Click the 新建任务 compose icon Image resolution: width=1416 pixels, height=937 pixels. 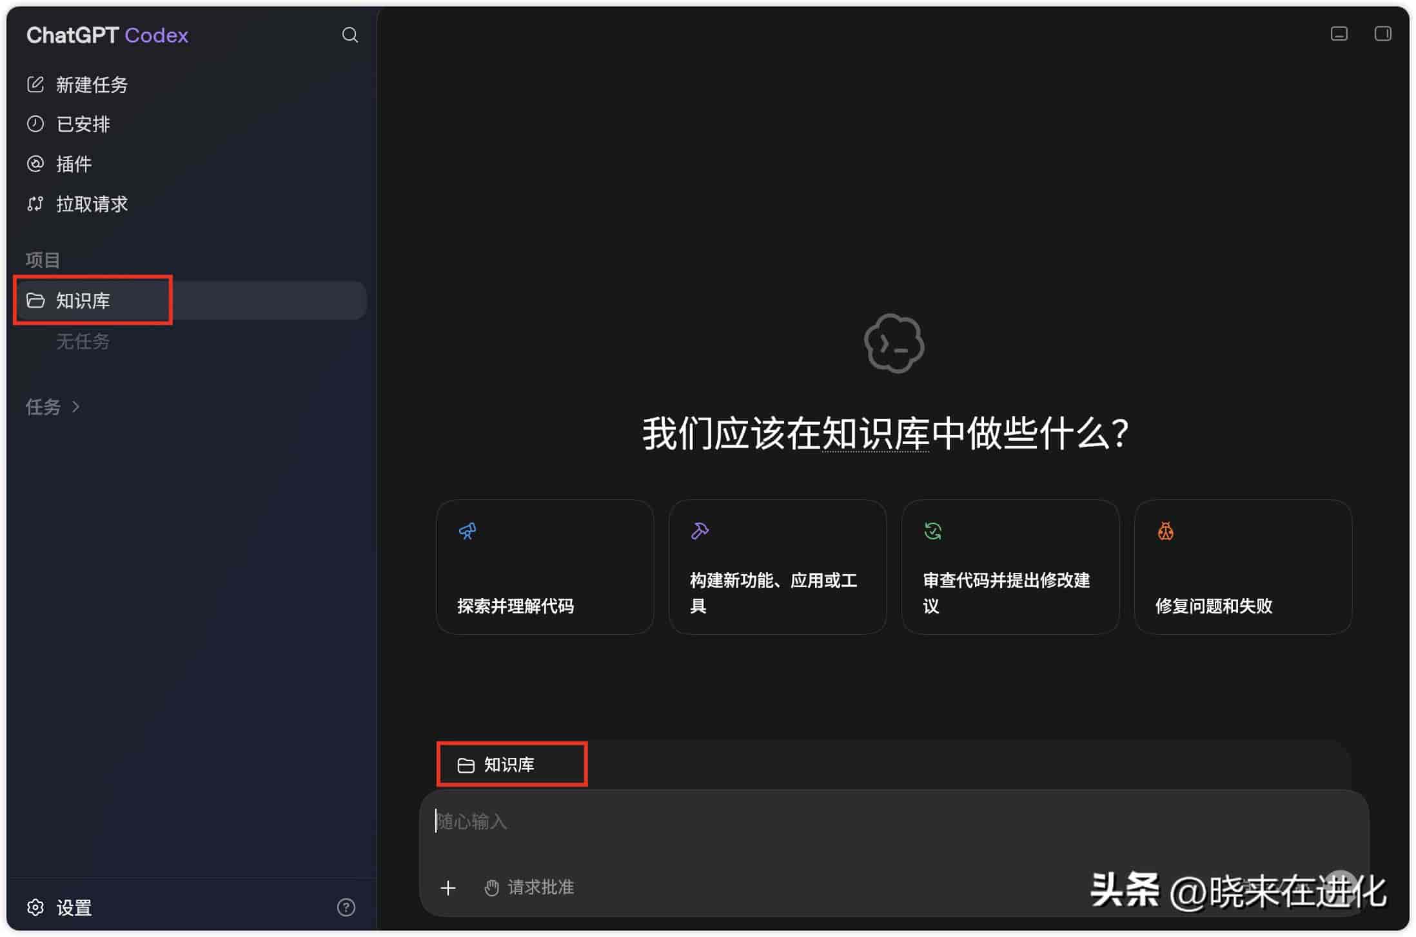[x=35, y=84]
